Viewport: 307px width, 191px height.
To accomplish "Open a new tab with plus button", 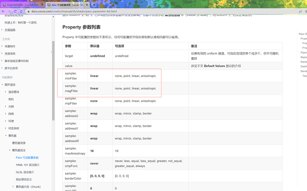I will [x=94, y=5].
